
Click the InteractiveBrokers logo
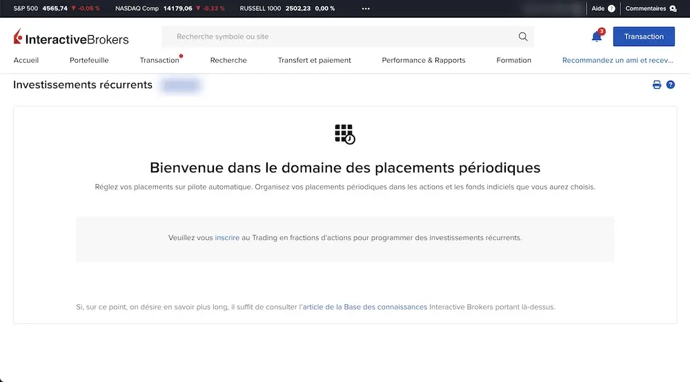71,37
